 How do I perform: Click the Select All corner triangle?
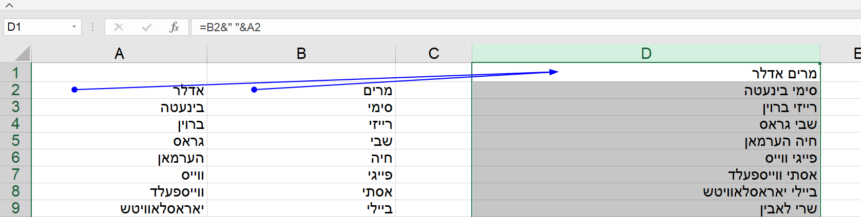[x=22, y=53]
